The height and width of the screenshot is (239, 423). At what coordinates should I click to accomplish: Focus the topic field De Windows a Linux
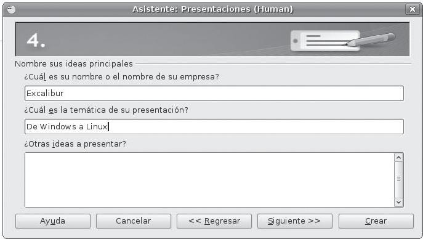(x=214, y=126)
